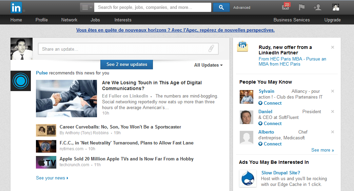Open Ed Fuller on LinkedIn link
This screenshot has width=354, height=191.
pyautogui.click(x=125, y=96)
